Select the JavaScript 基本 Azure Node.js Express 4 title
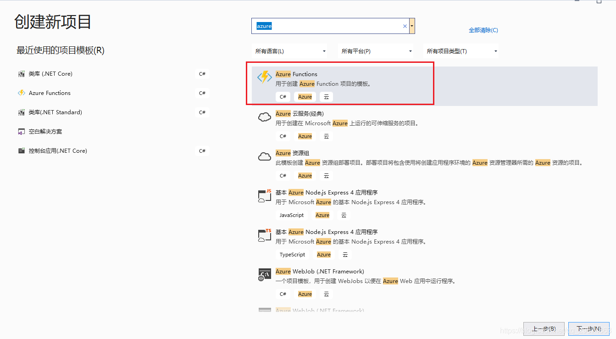 tap(327, 193)
